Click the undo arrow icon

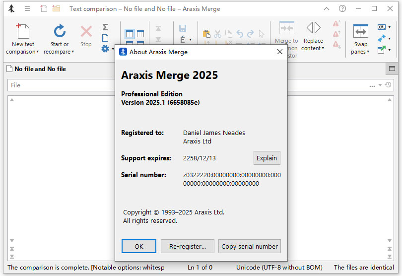point(239,34)
